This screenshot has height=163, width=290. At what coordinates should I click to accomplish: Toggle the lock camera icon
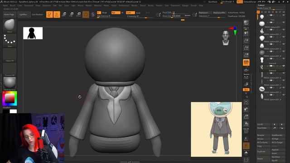pos(246,84)
